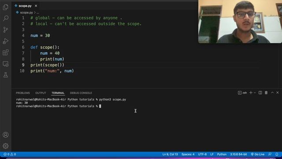The height and width of the screenshot is (159, 282).
Task: Focus the terminal prompt cursor
Action: pyautogui.click(x=100, y=106)
